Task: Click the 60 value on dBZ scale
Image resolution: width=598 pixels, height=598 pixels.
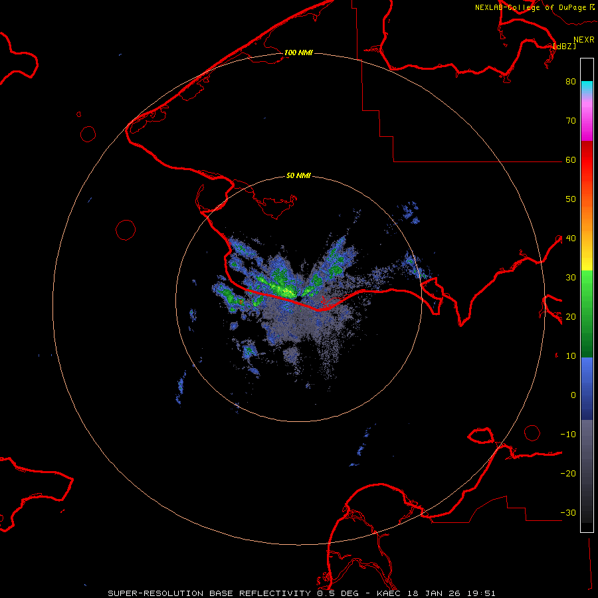Action: coord(571,160)
